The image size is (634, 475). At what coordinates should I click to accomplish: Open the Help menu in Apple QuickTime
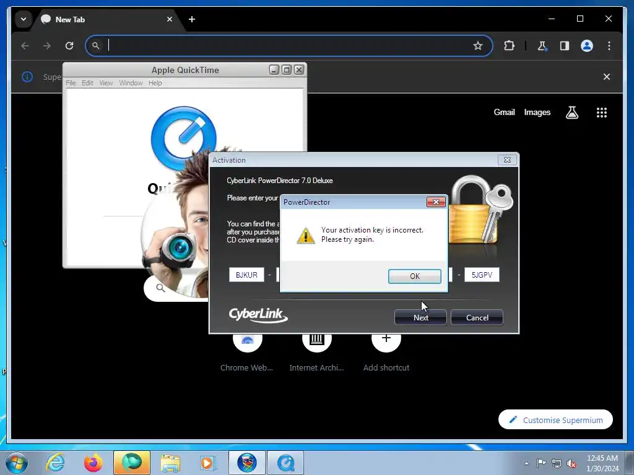point(155,83)
